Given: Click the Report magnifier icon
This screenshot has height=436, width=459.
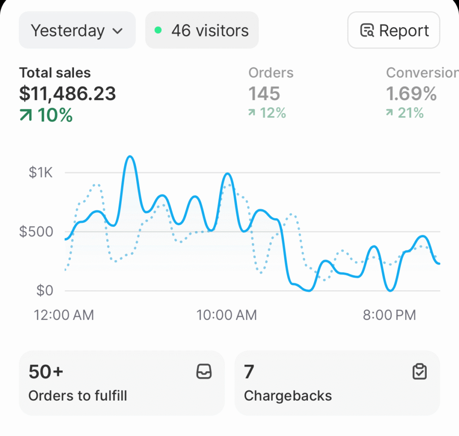Looking at the screenshot, I should pyautogui.click(x=367, y=31).
